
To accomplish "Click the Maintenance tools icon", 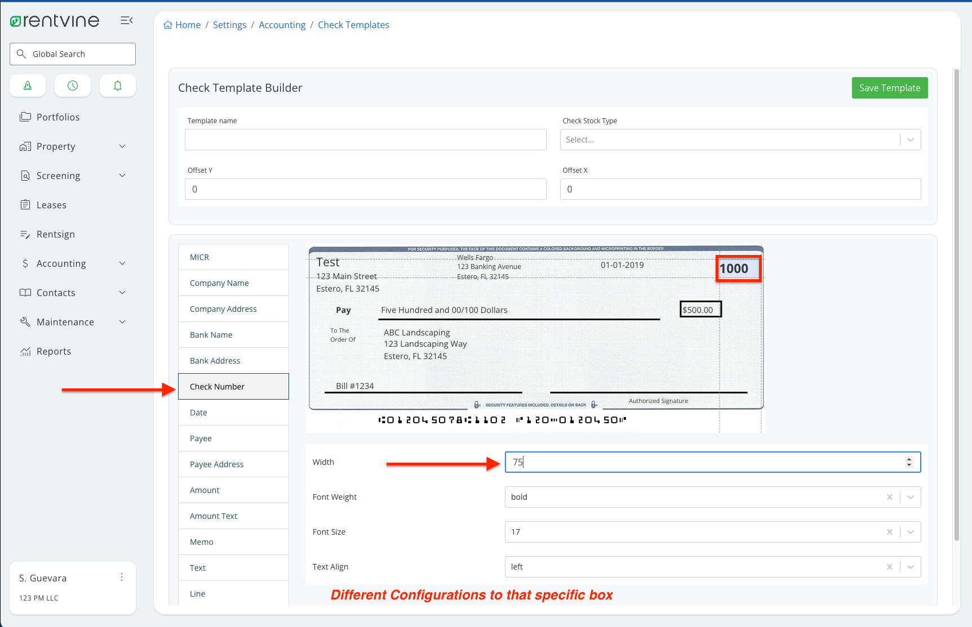I will tap(25, 322).
